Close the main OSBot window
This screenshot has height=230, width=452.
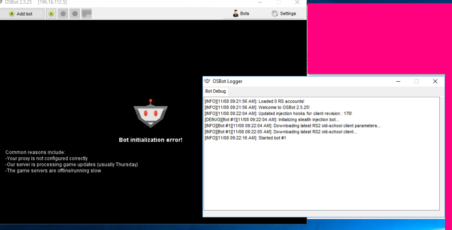(x=297, y=2)
